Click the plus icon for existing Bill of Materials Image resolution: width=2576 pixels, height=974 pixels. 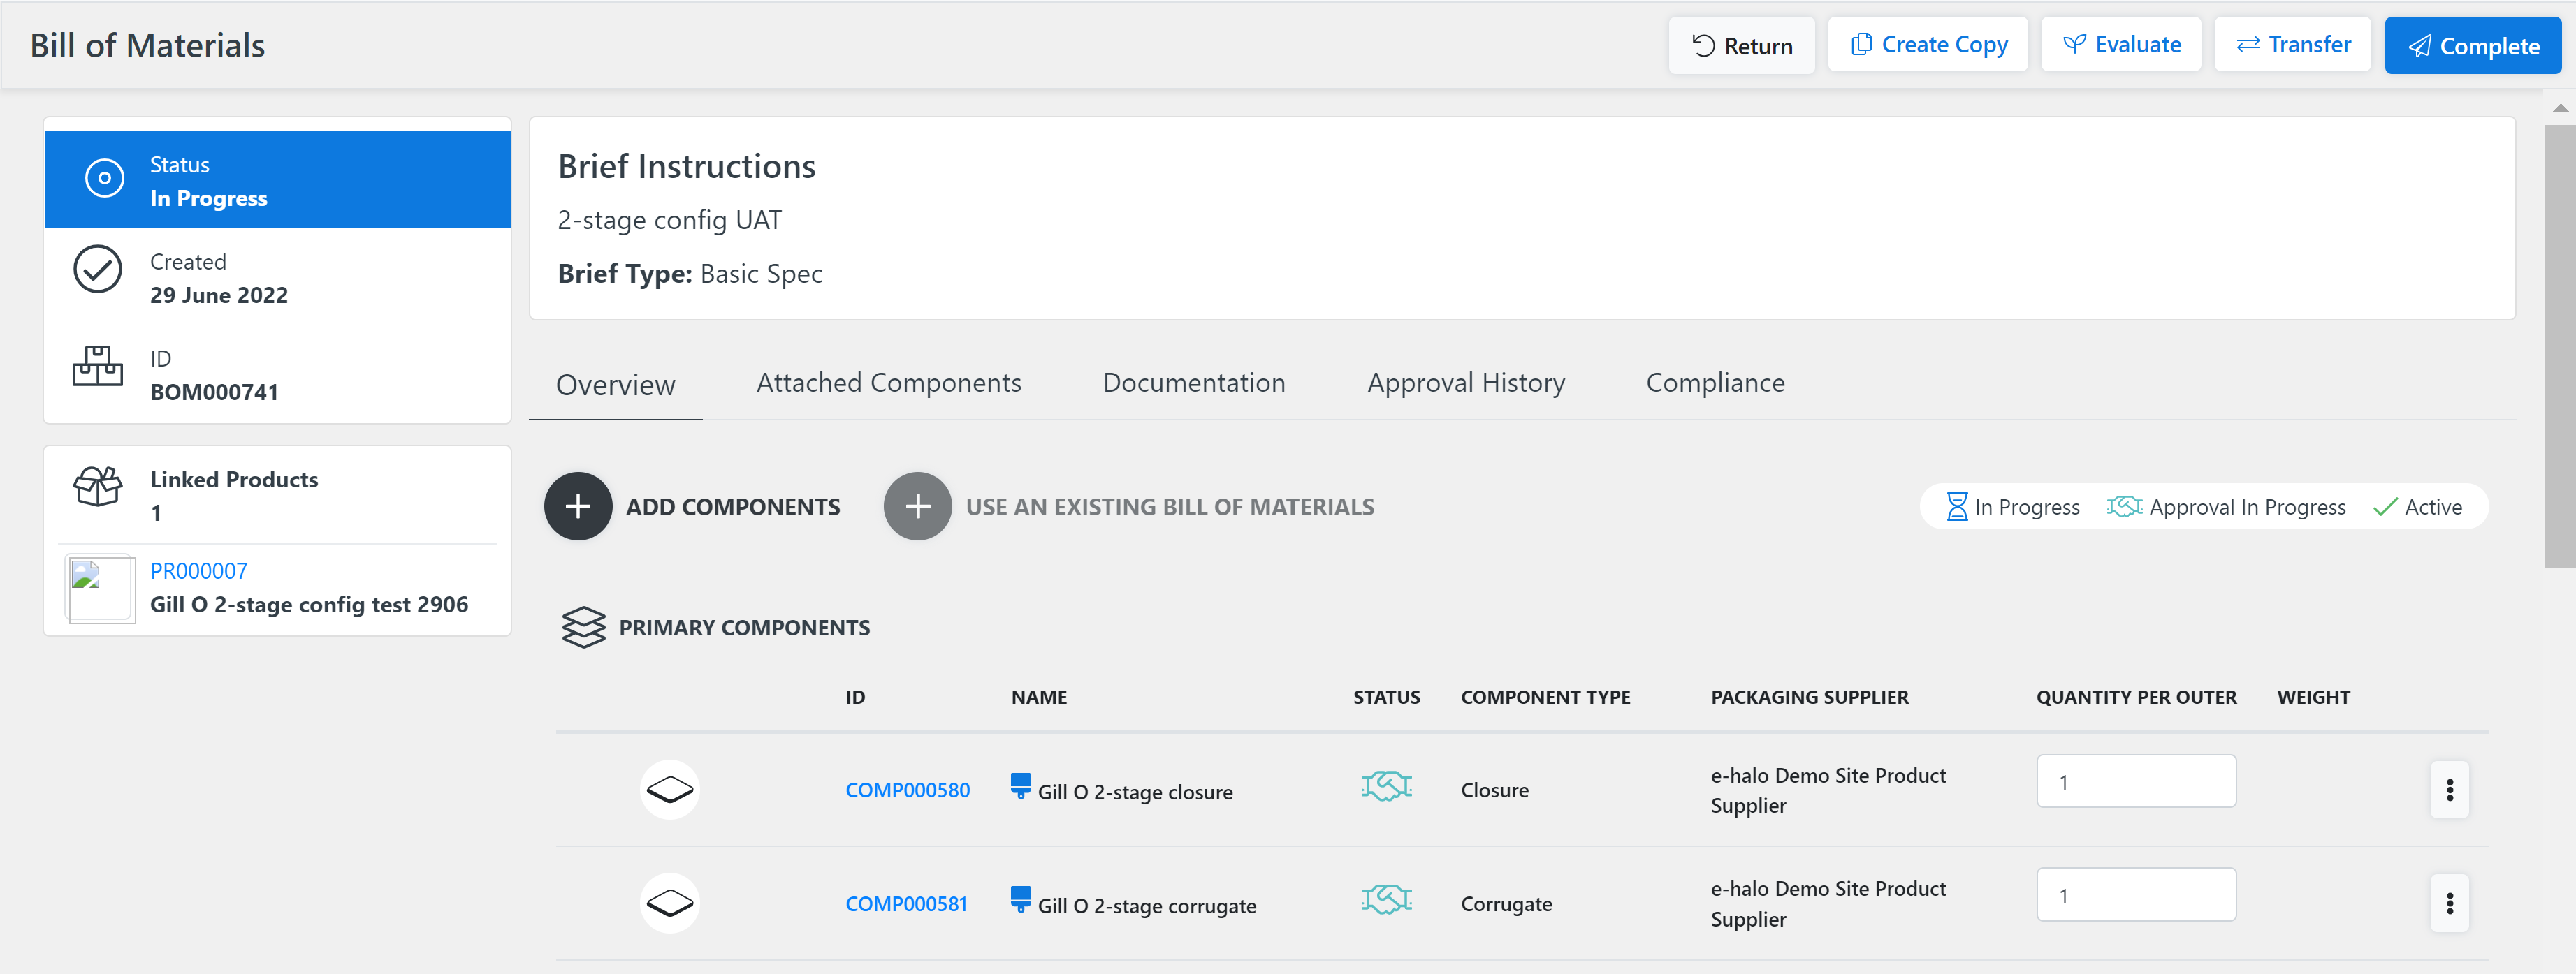coord(917,506)
